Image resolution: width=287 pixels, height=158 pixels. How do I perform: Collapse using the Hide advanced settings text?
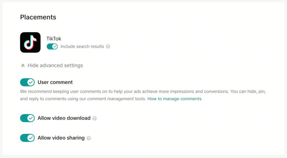click(55, 66)
